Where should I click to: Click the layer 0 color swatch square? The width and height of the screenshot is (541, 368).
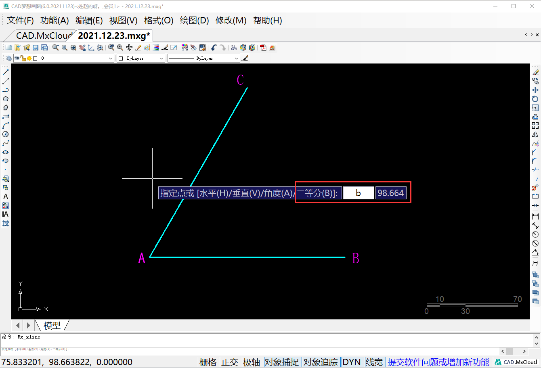click(35, 58)
